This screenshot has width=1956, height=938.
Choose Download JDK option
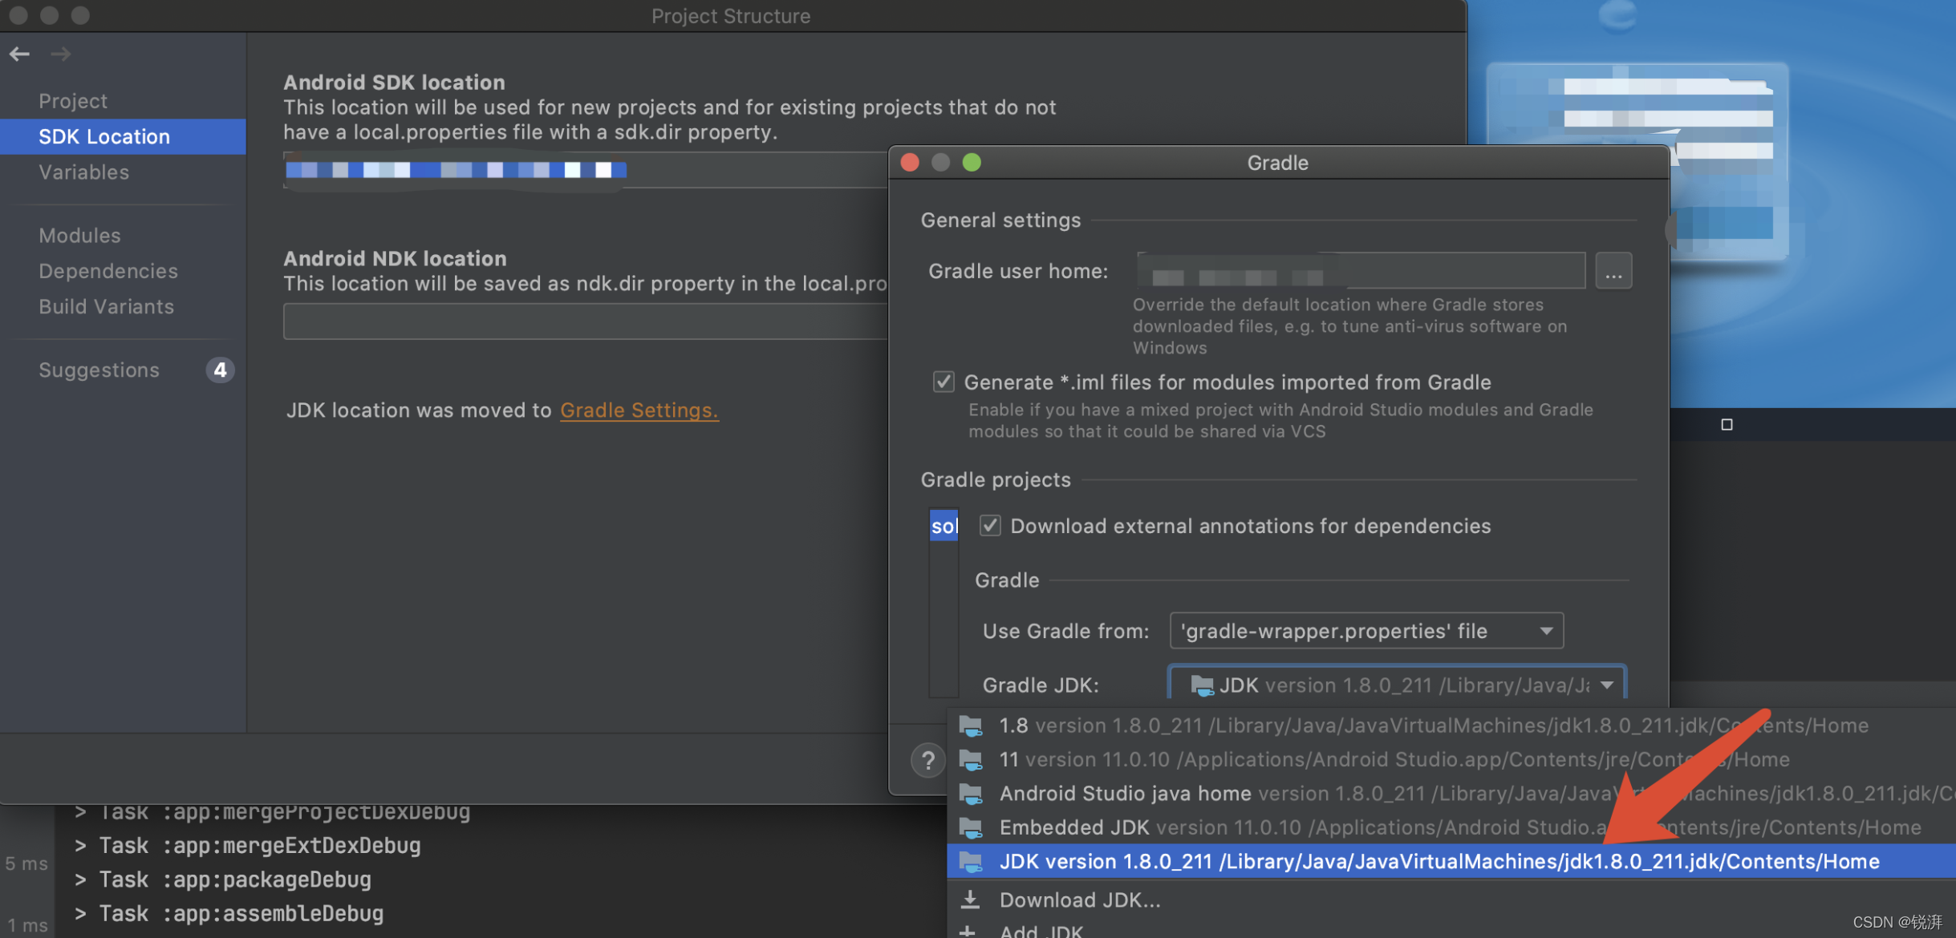(1079, 899)
